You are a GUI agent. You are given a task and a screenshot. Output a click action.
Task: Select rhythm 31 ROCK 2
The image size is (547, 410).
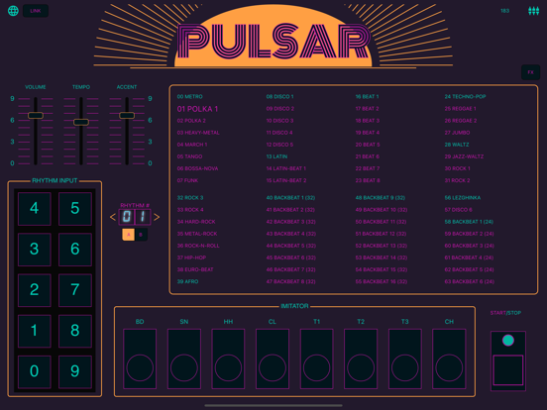[x=458, y=180]
